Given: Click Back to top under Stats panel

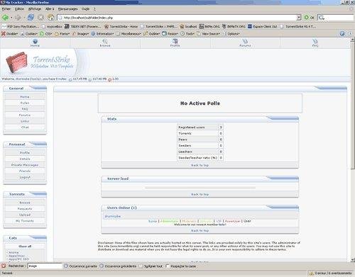Looking at the screenshot, I should 200,165.
